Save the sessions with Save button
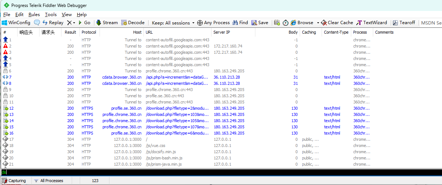The height and width of the screenshot is (185, 442). pyautogui.click(x=260, y=23)
